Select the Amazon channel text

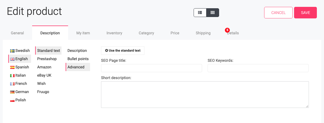(x=44, y=67)
